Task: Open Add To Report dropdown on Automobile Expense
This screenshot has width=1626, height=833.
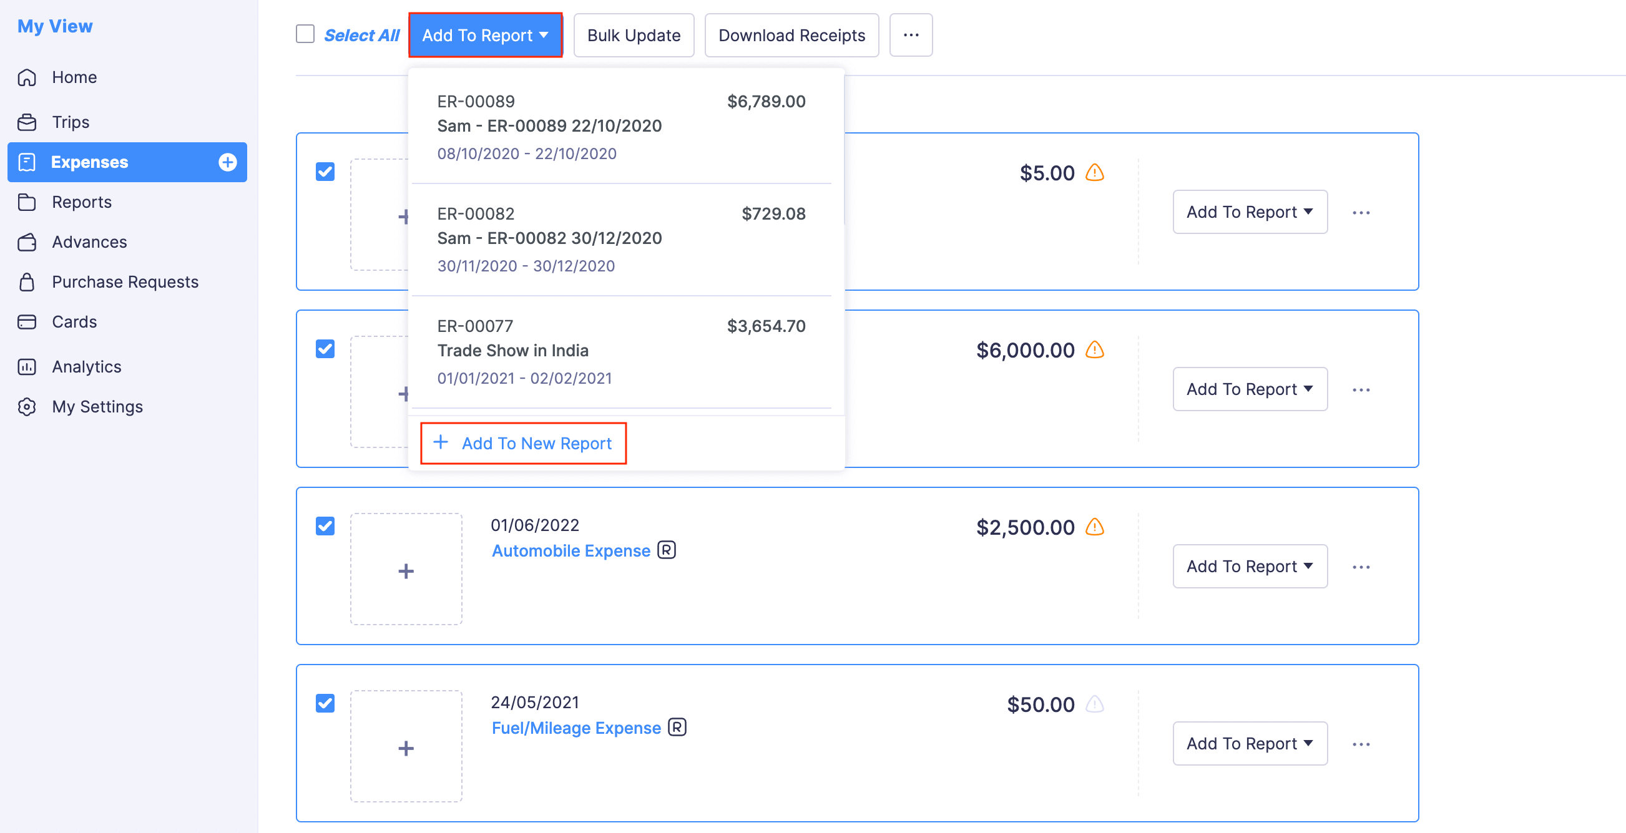Action: tap(1249, 566)
